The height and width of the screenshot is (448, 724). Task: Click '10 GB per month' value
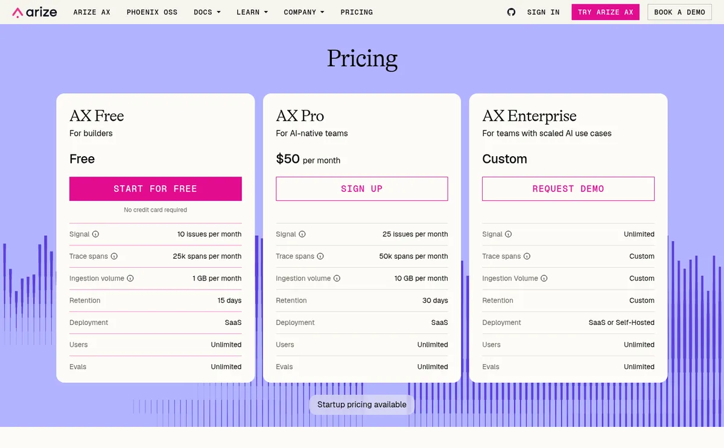[x=421, y=279]
